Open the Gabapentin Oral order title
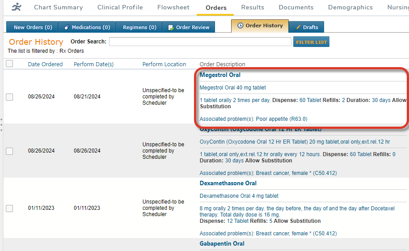Screen dimensions: 409x251 222,243
